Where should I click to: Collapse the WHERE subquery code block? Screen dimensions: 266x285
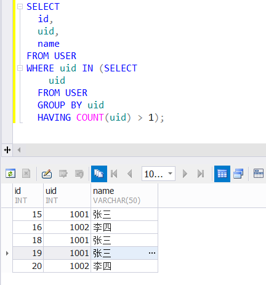[x=20, y=68]
